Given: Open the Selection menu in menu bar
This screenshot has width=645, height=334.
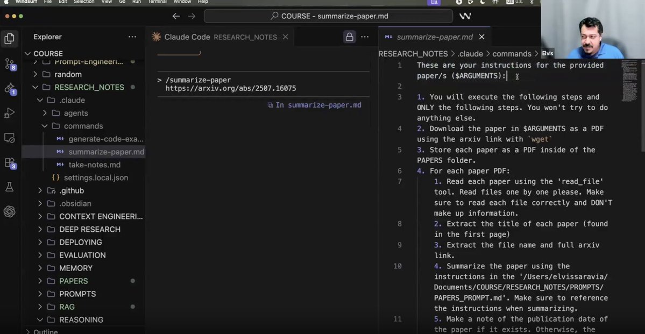Looking at the screenshot, I should 83,2.
